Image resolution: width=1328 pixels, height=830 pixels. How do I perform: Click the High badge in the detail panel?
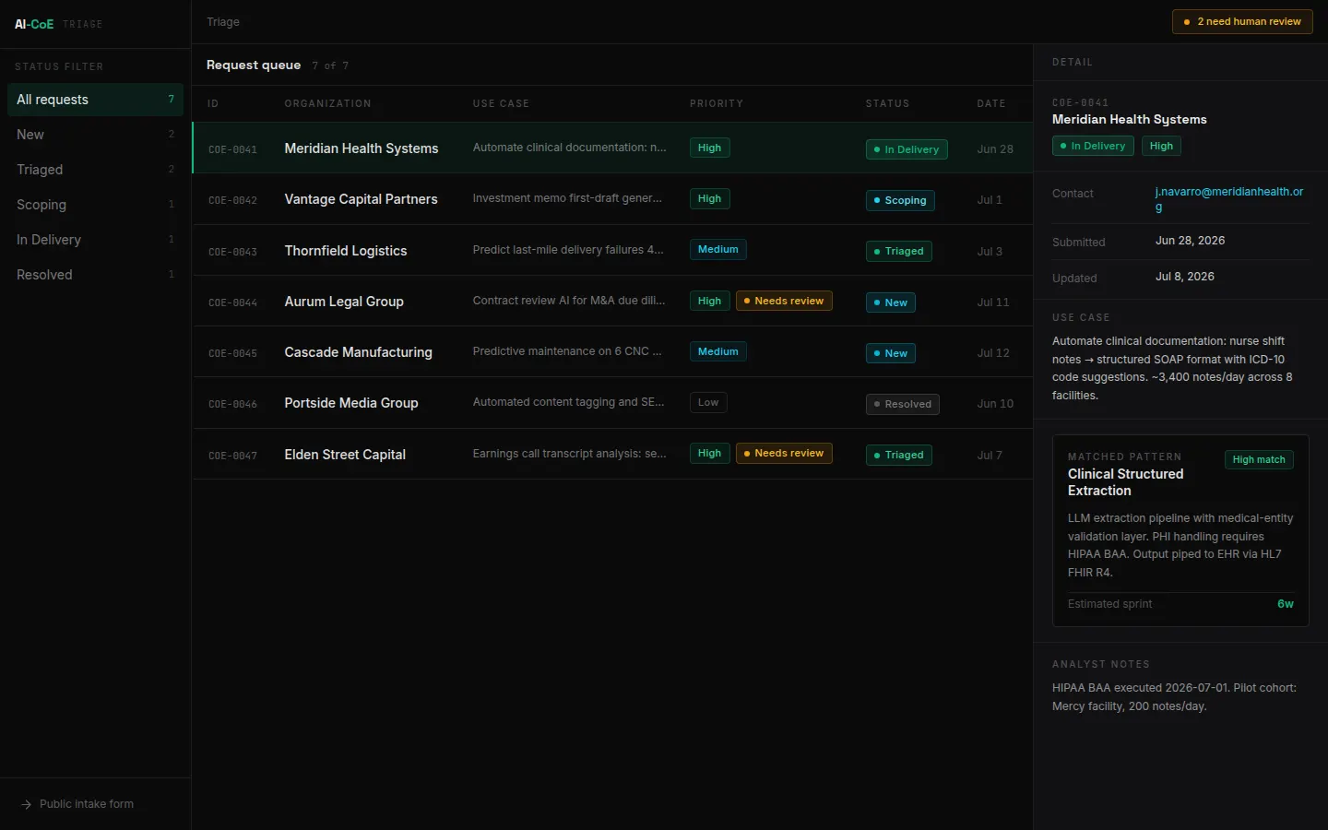point(1161,146)
